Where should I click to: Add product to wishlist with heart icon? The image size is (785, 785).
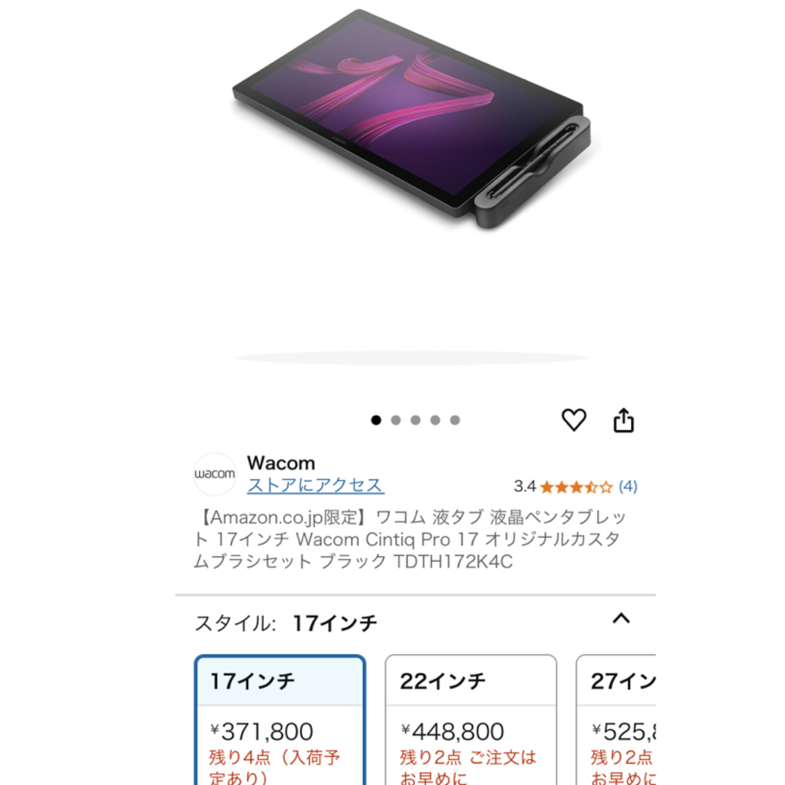click(573, 419)
